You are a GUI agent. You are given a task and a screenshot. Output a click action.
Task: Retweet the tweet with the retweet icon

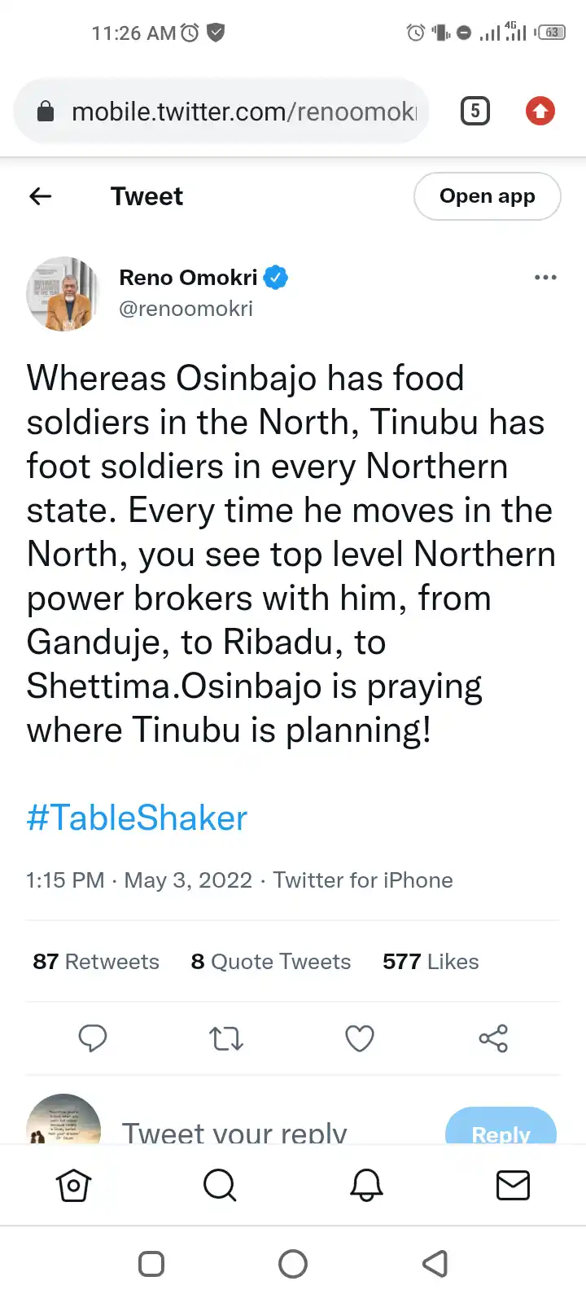point(225,1038)
